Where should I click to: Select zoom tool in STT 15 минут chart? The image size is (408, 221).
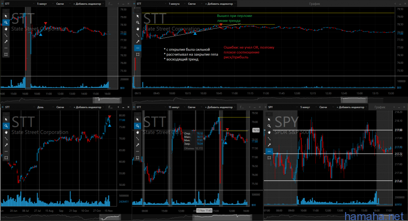137,126
